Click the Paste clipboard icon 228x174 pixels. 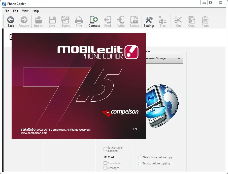205,20
